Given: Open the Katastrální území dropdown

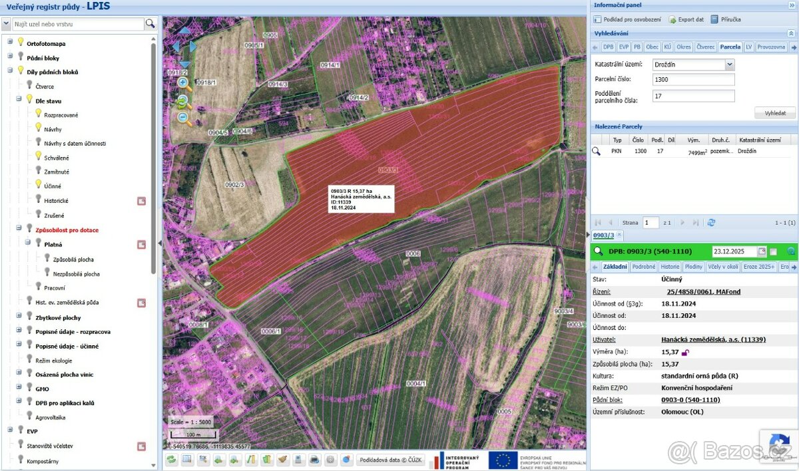Looking at the screenshot, I should pyautogui.click(x=730, y=65).
